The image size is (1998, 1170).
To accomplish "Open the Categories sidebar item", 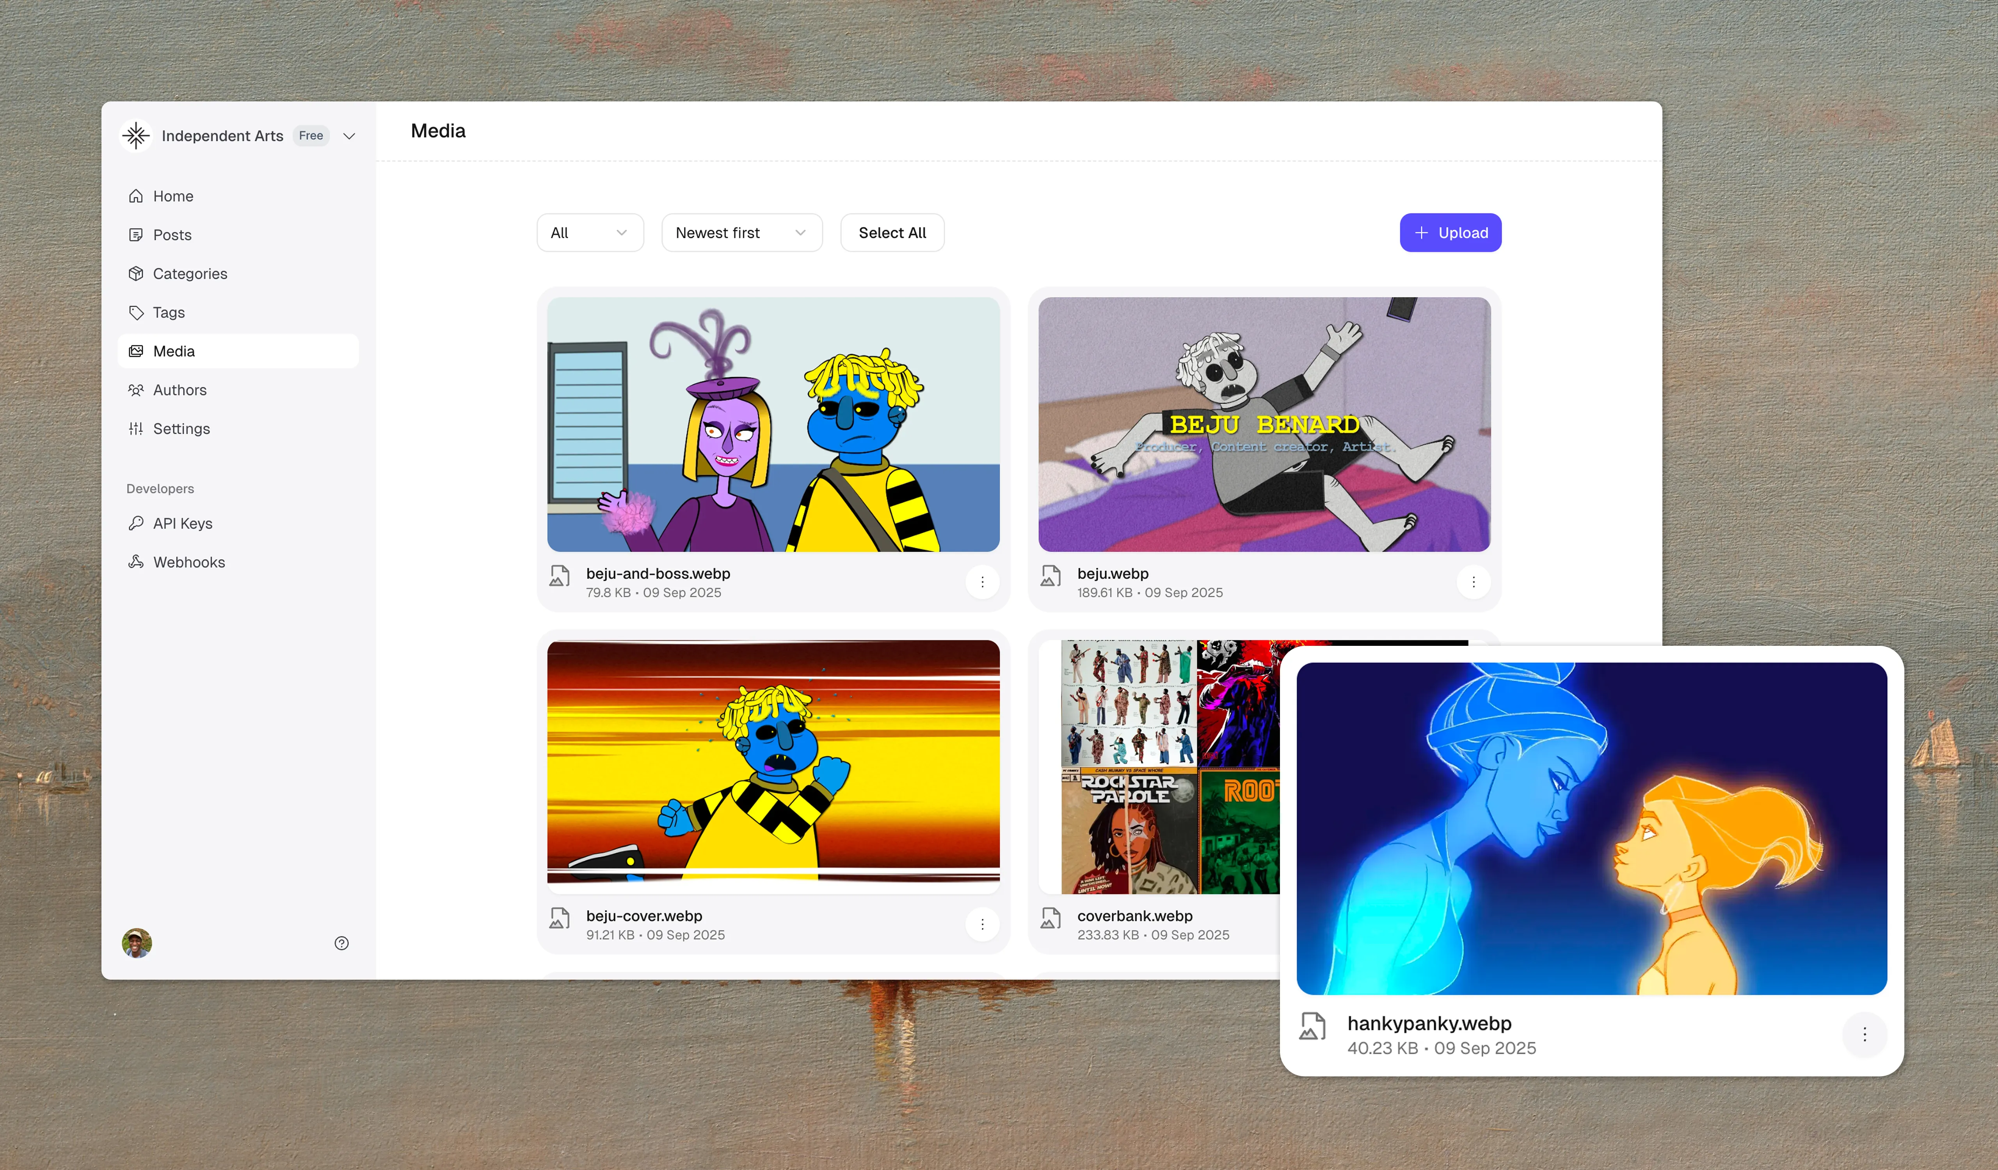I will pyautogui.click(x=190, y=274).
